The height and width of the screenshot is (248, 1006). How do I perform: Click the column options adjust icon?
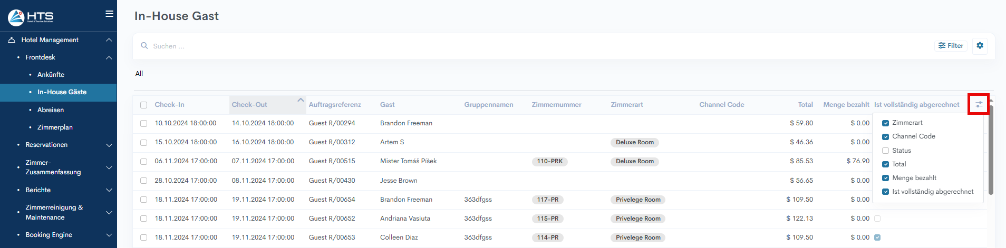(979, 104)
